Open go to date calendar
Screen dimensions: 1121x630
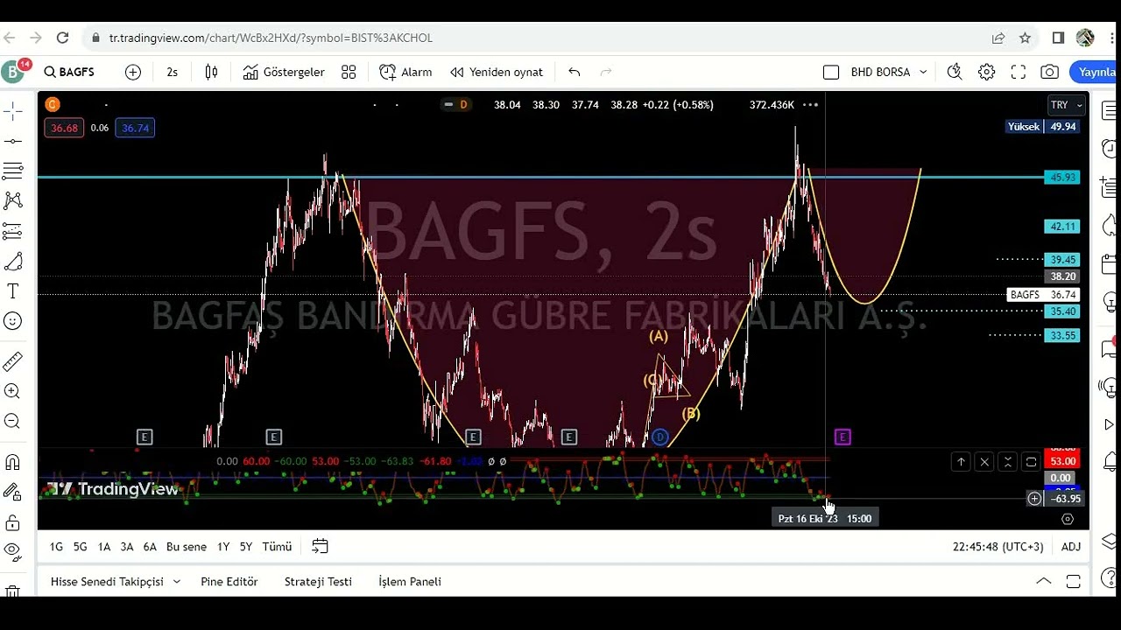pyautogui.click(x=320, y=546)
